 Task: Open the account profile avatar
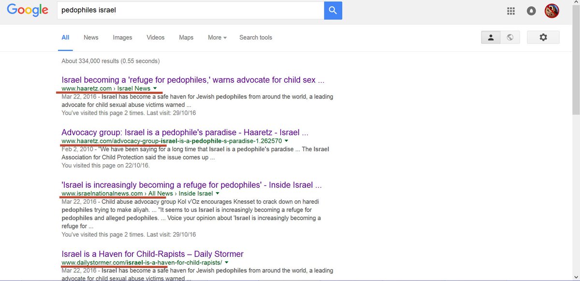click(552, 11)
